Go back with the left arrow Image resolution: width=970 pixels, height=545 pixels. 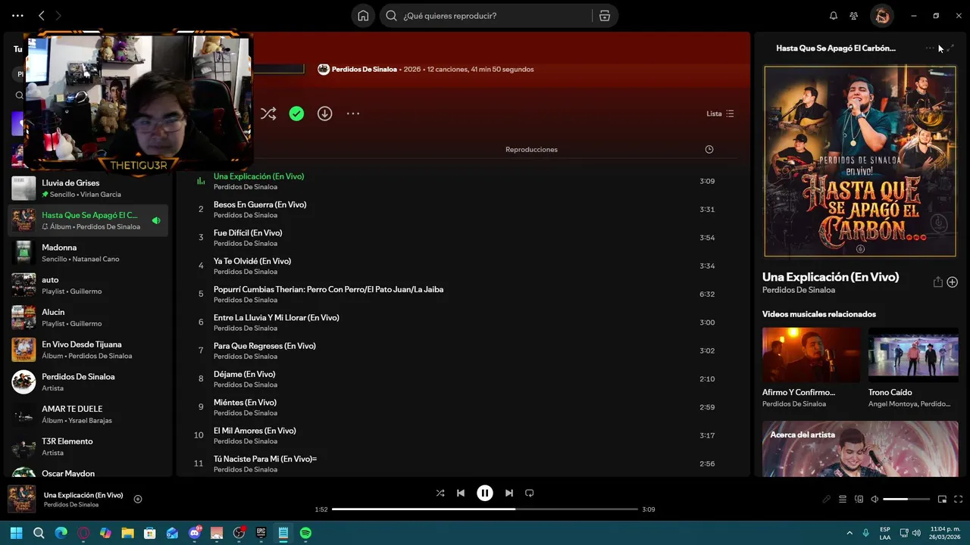tap(42, 16)
